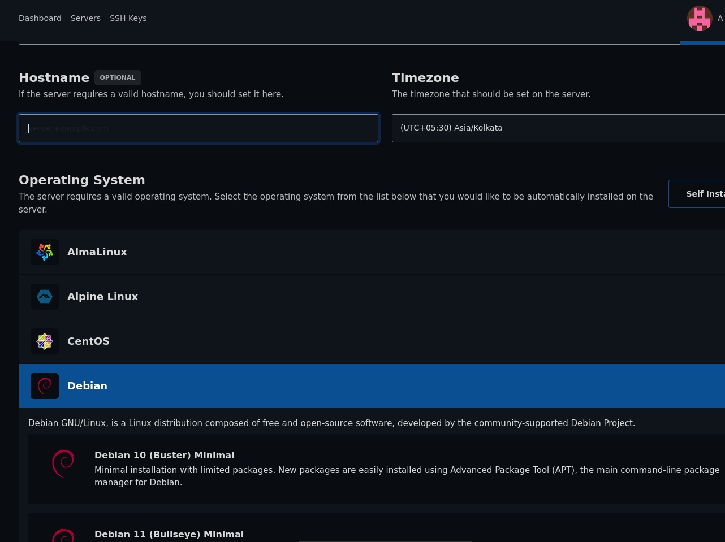Click the Alpine Linux logo icon
This screenshot has height=542, width=725.
[45, 297]
